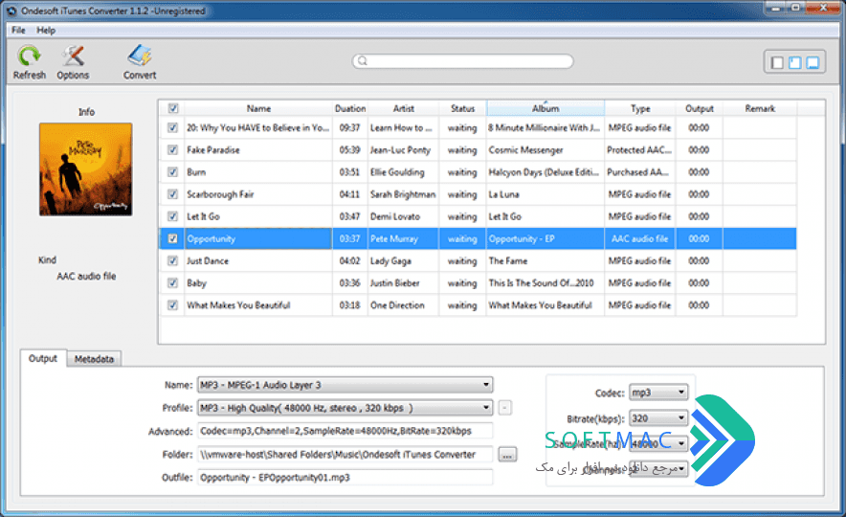Switch to the Metadata tab

94,359
